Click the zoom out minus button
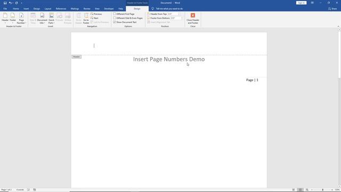 pos(312,190)
